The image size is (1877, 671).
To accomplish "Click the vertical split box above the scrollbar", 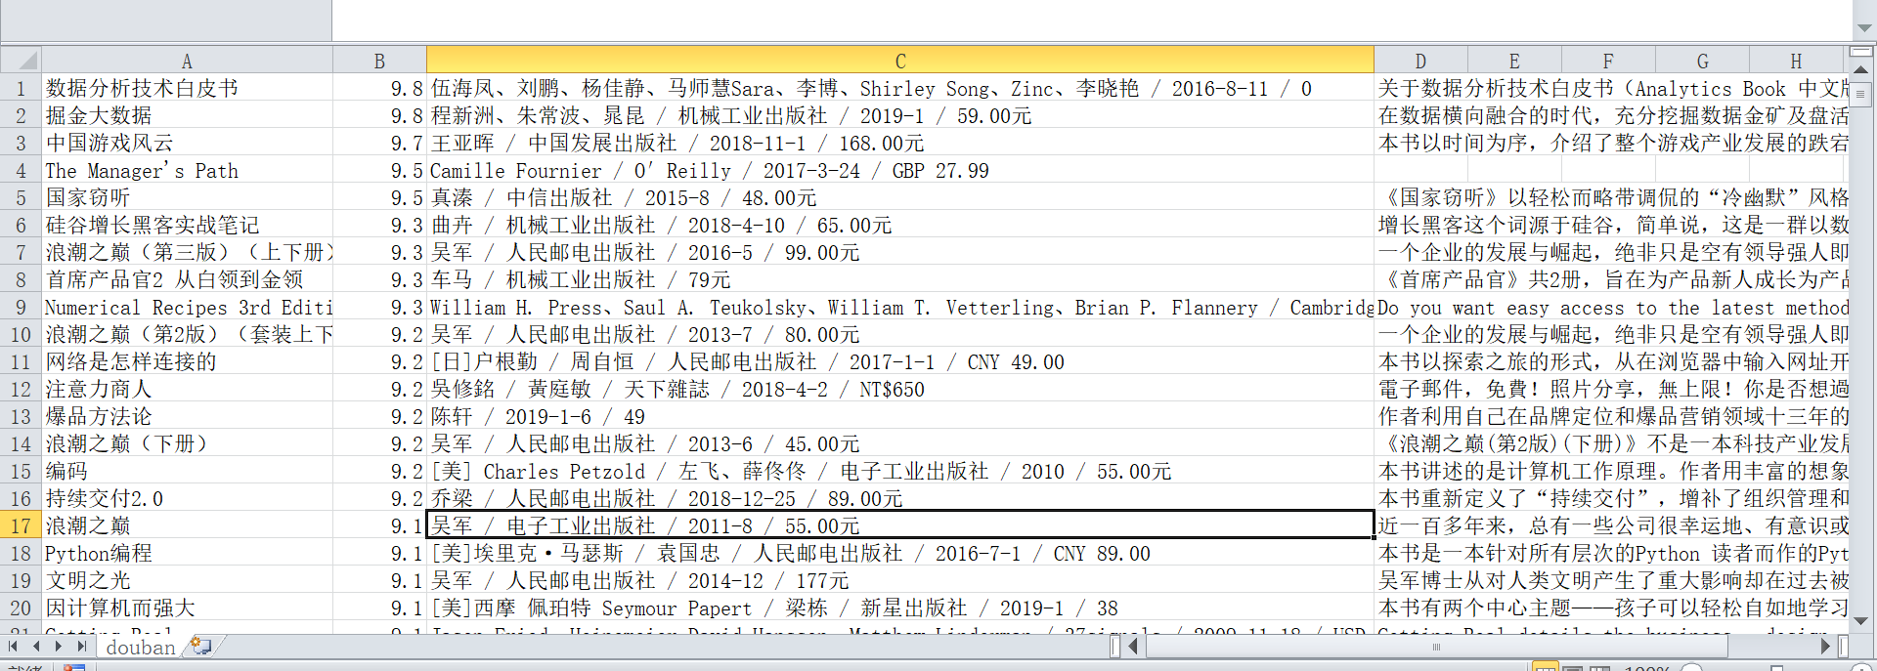I will (x=1861, y=53).
